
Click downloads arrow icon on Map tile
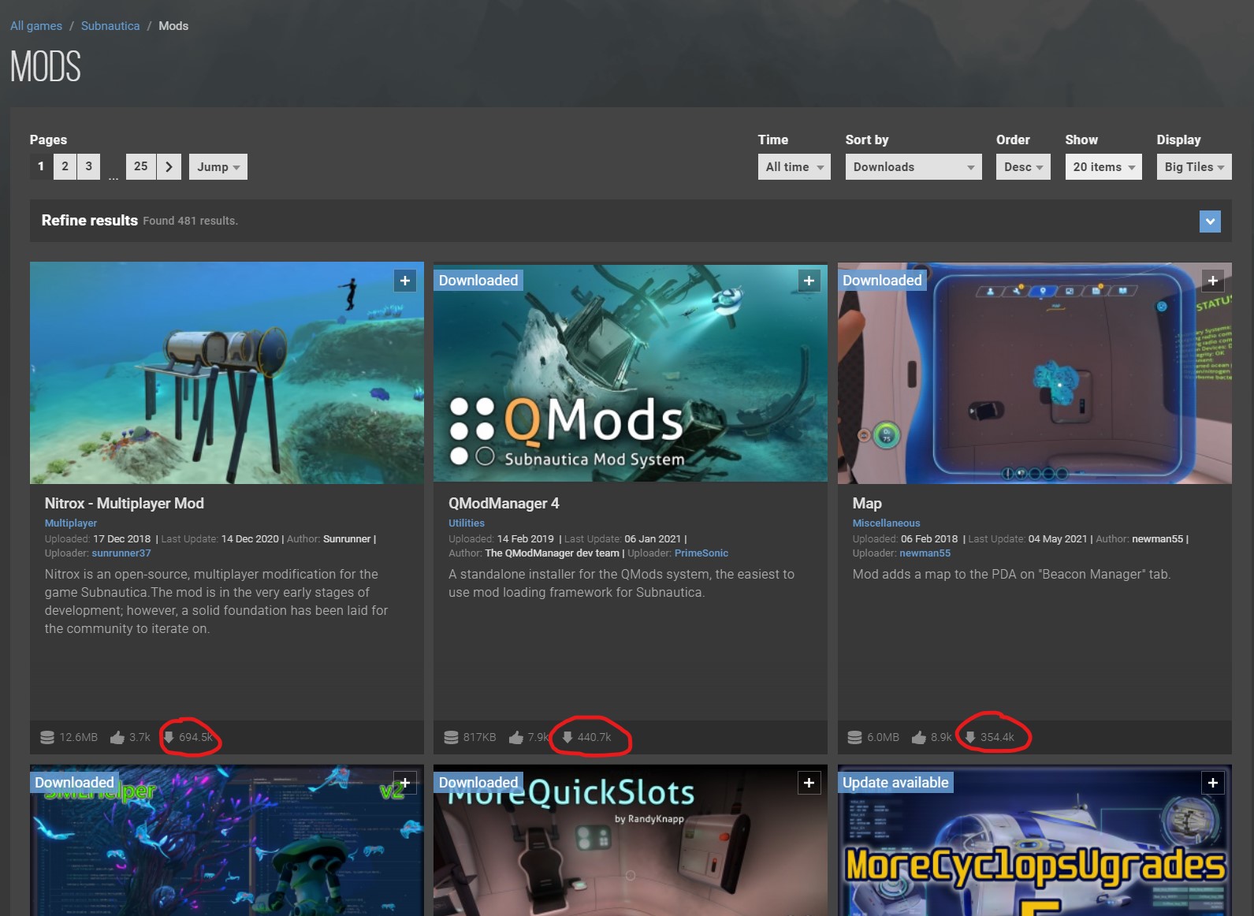(970, 737)
